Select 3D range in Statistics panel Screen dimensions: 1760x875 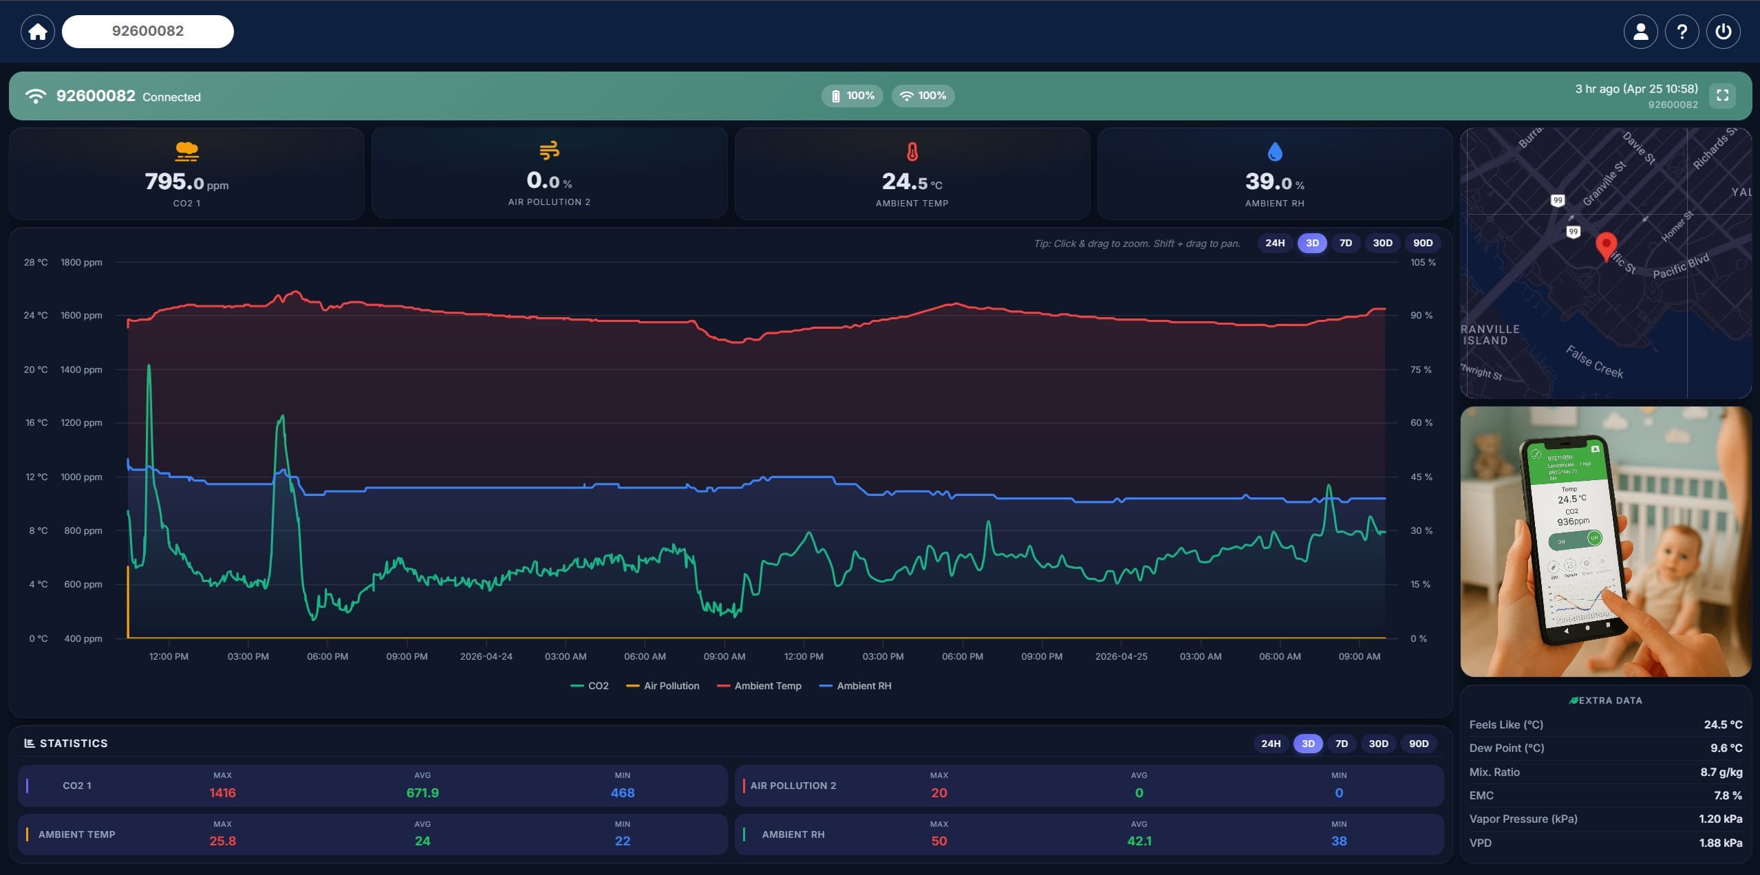pyautogui.click(x=1308, y=744)
